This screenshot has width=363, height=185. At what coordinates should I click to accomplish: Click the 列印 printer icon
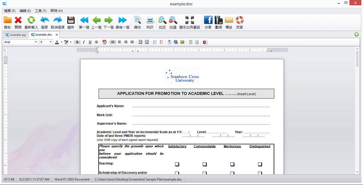click(150, 20)
